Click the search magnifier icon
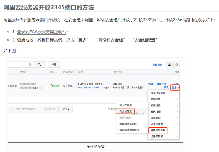The width and height of the screenshot is (219, 152). (x=40, y=64)
